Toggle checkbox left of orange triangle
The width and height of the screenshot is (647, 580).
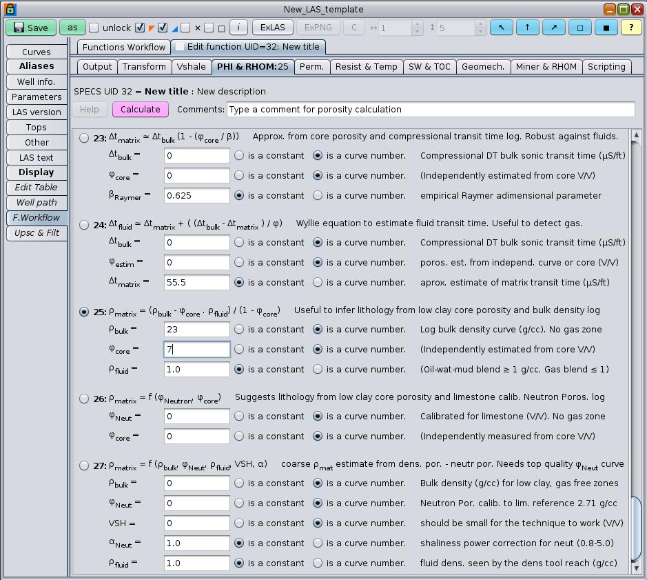[141, 28]
